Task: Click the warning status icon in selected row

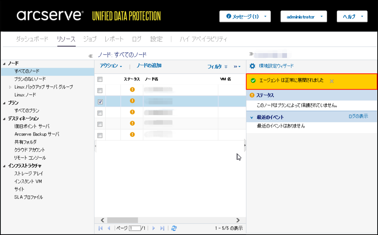Action: [x=132, y=101]
